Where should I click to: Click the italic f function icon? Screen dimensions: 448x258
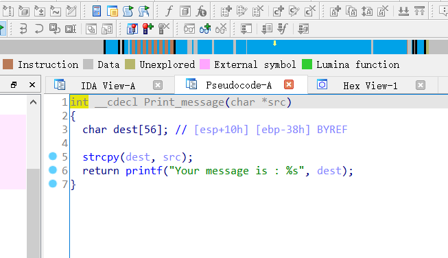[x=169, y=11]
